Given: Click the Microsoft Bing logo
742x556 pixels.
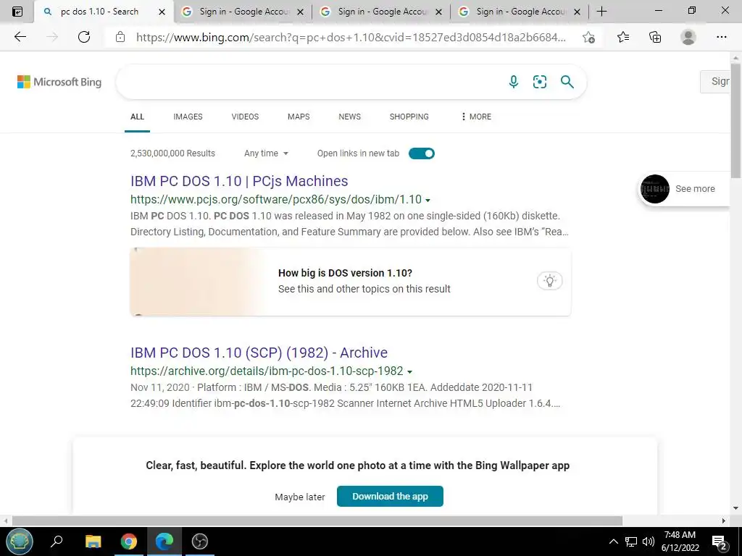Looking at the screenshot, I should (x=59, y=82).
